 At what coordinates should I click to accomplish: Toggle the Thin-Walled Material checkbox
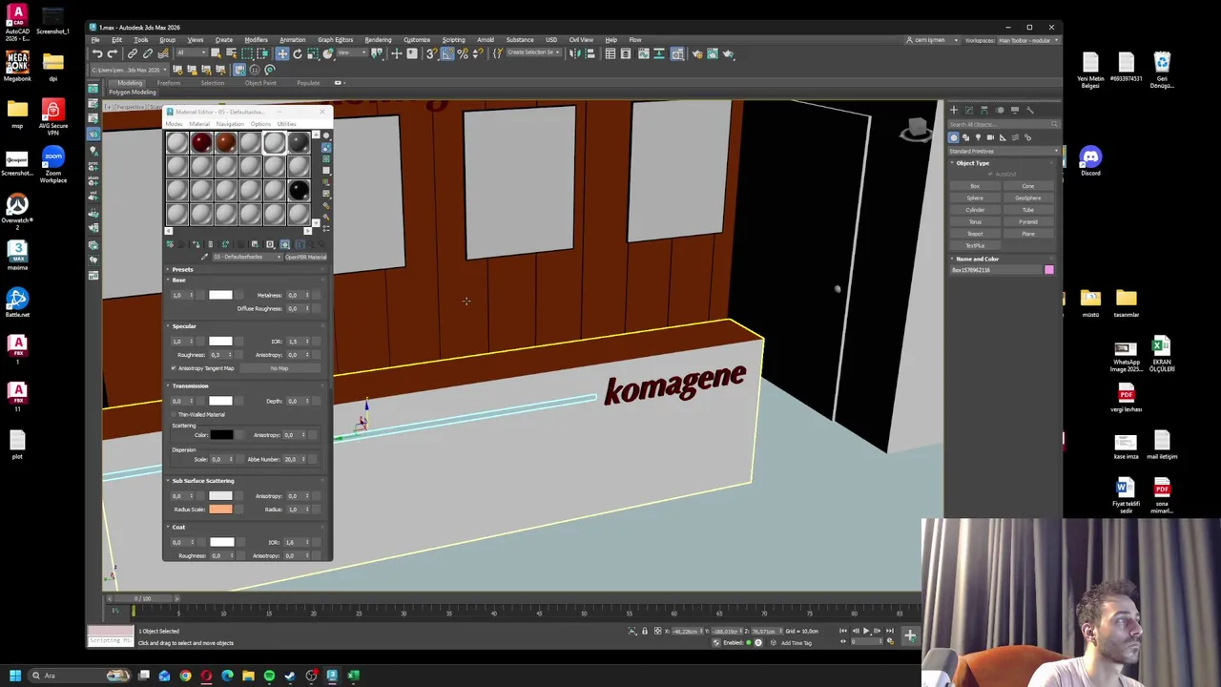174,415
